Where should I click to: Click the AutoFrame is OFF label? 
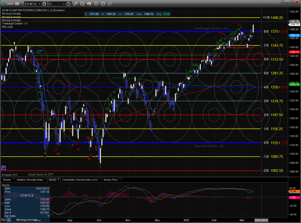(40, 174)
